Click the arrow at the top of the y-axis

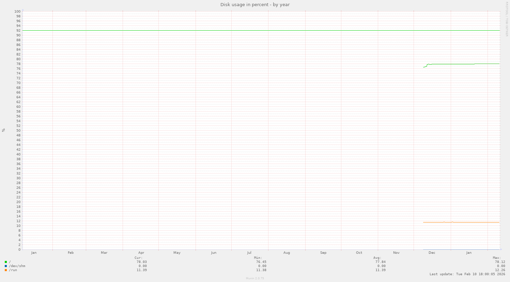point(23,10)
